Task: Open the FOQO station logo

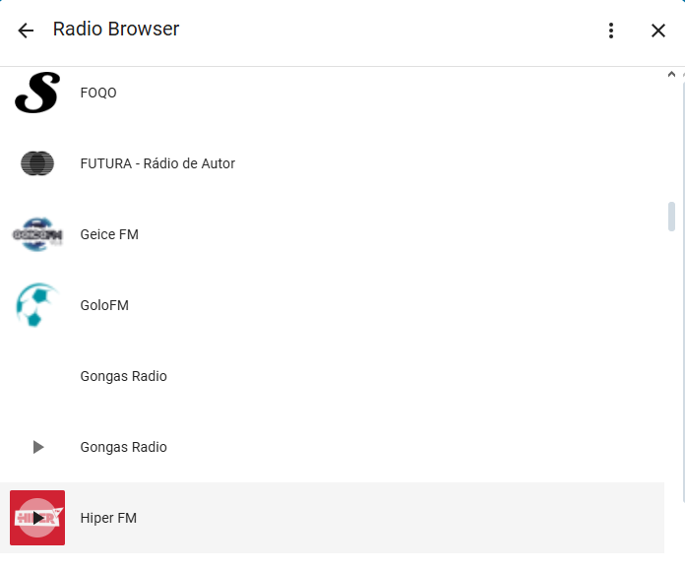Action: [37, 93]
